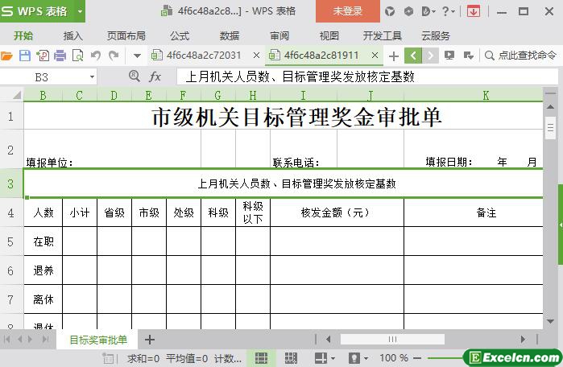Open the 云服务 ribbon tab
563x367 pixels.
tap(436, 36)
